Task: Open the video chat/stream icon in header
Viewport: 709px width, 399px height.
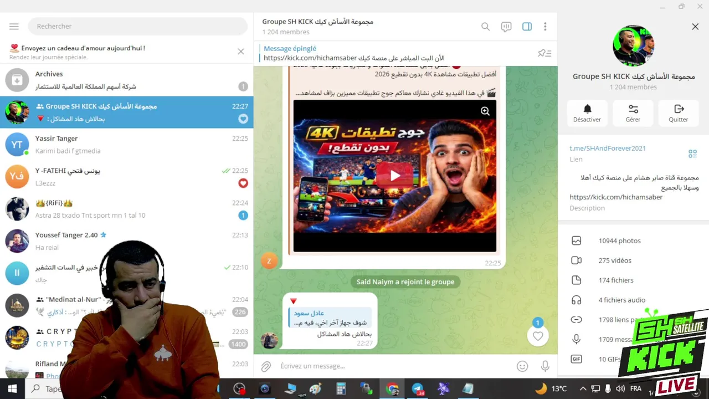Action: click(506, 27)
